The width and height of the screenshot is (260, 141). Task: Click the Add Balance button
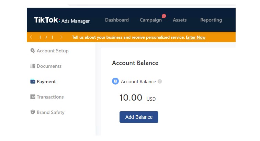click(x=139, y=117)
